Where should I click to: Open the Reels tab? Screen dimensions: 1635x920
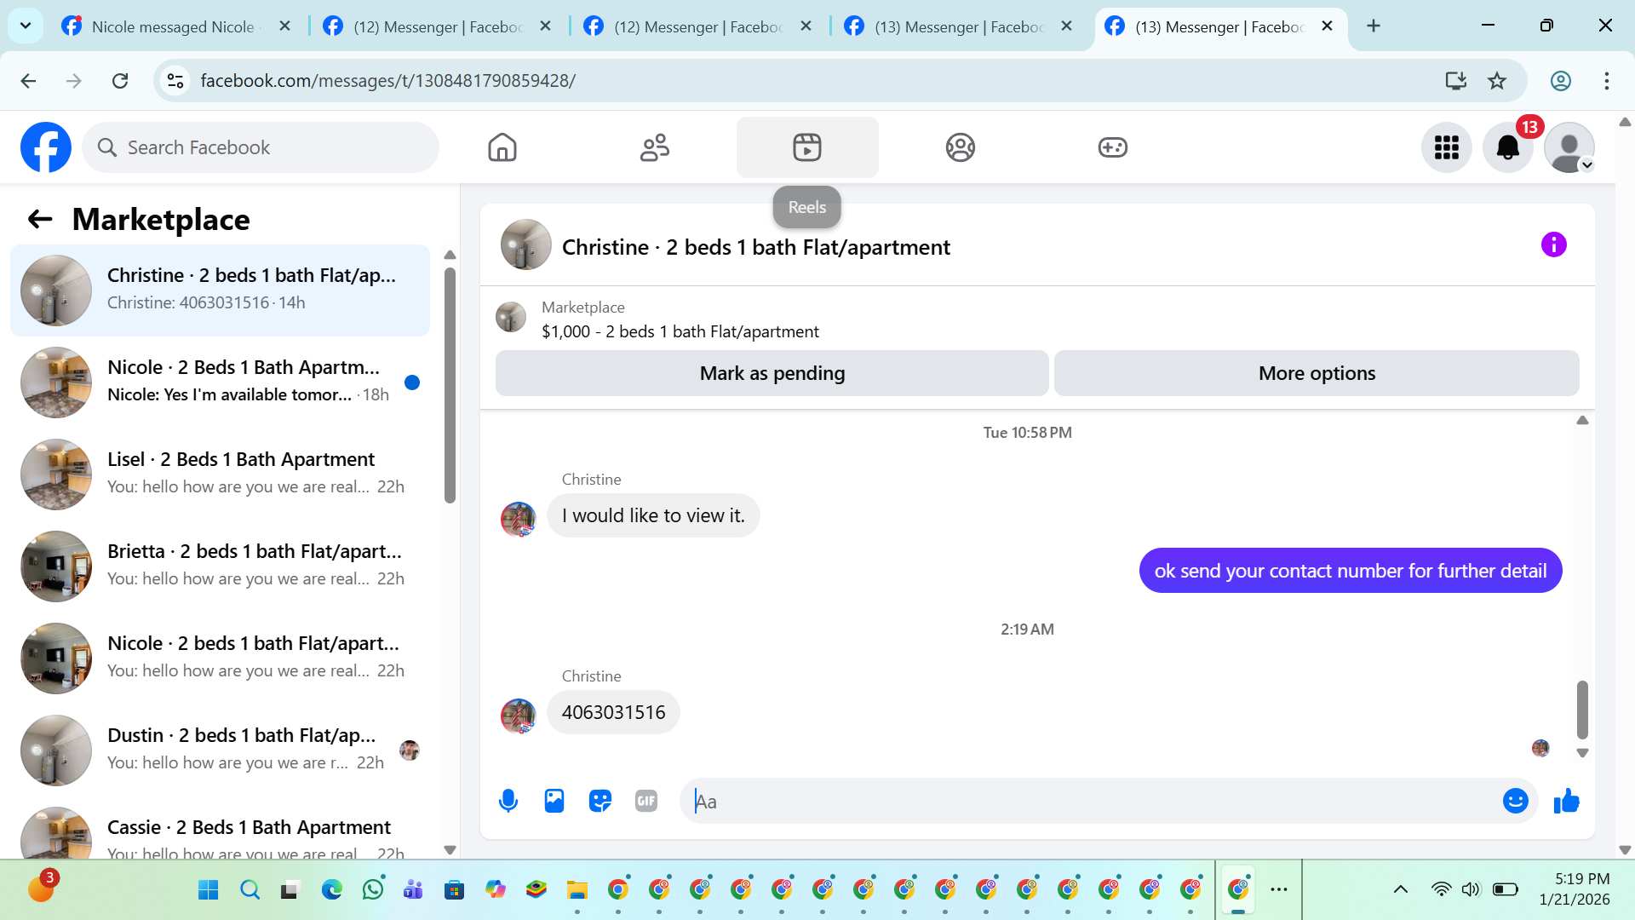806,147
